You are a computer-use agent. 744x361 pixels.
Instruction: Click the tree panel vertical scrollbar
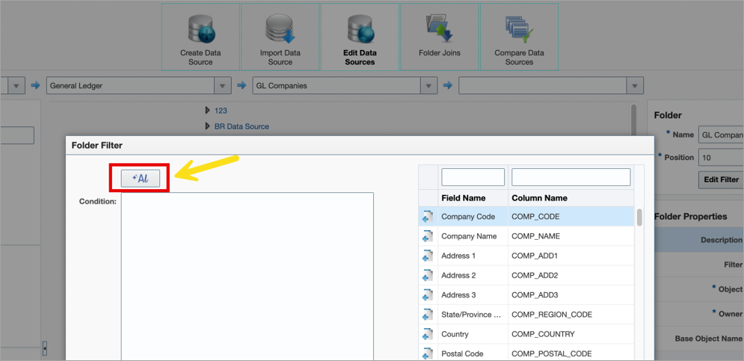click(633, 120)
